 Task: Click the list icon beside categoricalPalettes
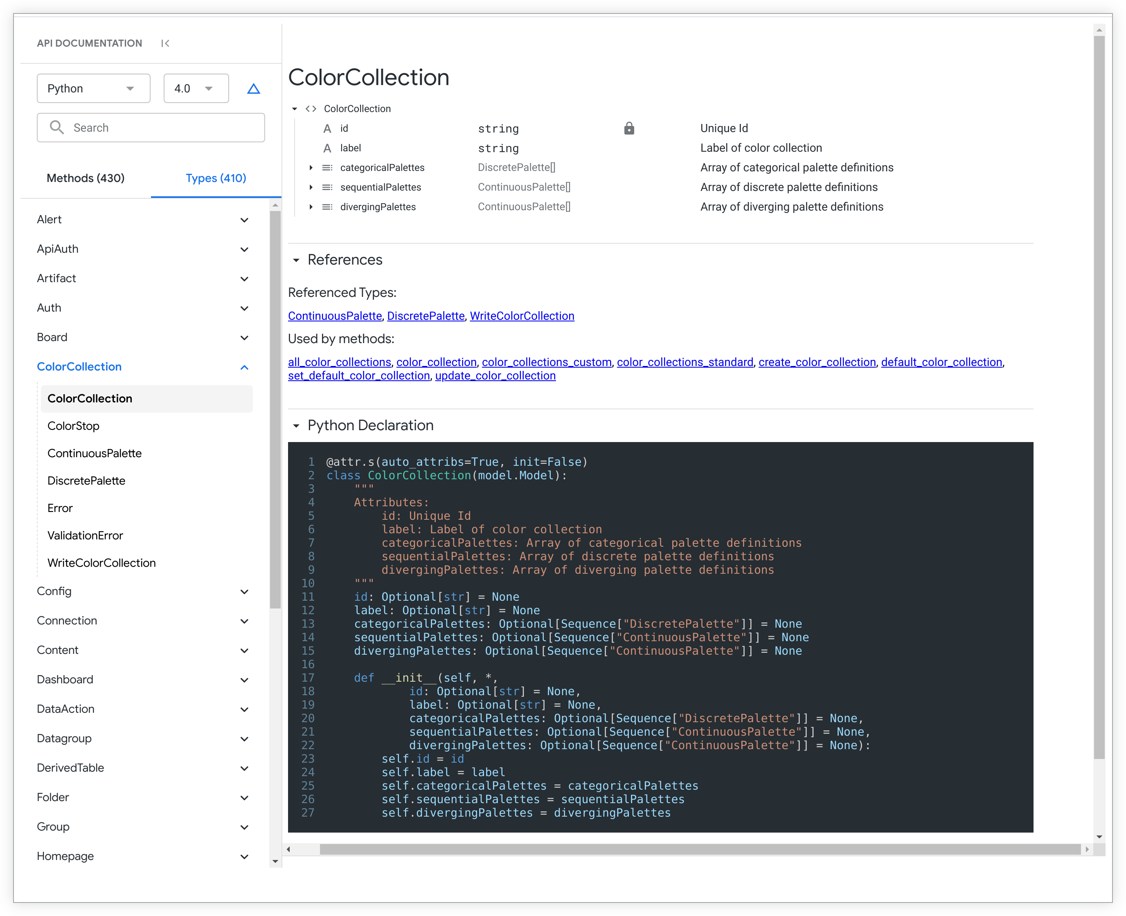pyautogui.click(x=327, y=168)
